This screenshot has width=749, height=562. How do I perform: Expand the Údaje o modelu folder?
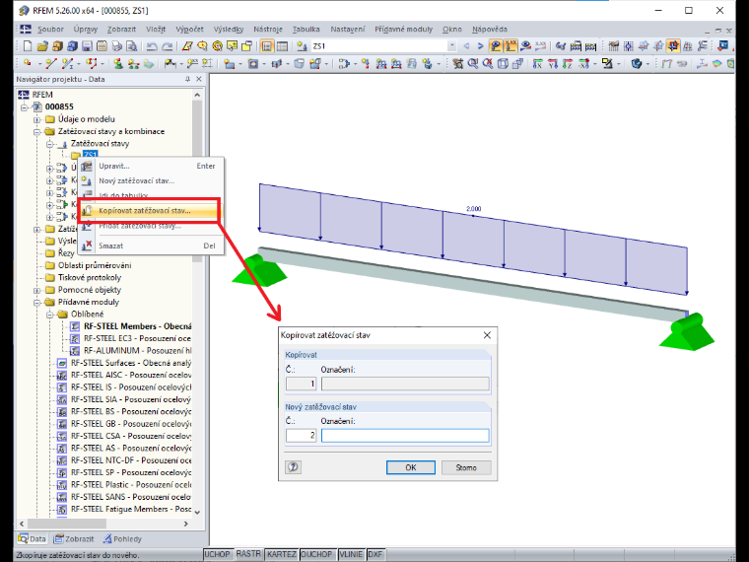(x=36, y=119)
